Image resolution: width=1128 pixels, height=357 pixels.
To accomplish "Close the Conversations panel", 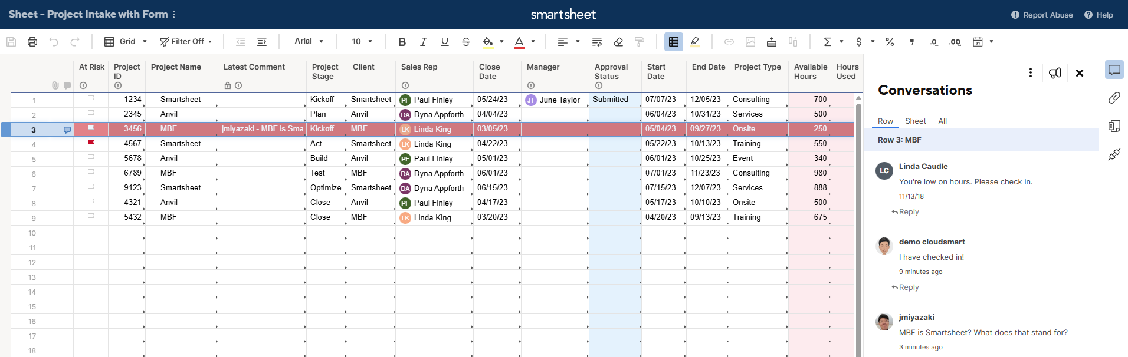I will click(x=1080, y=72).
